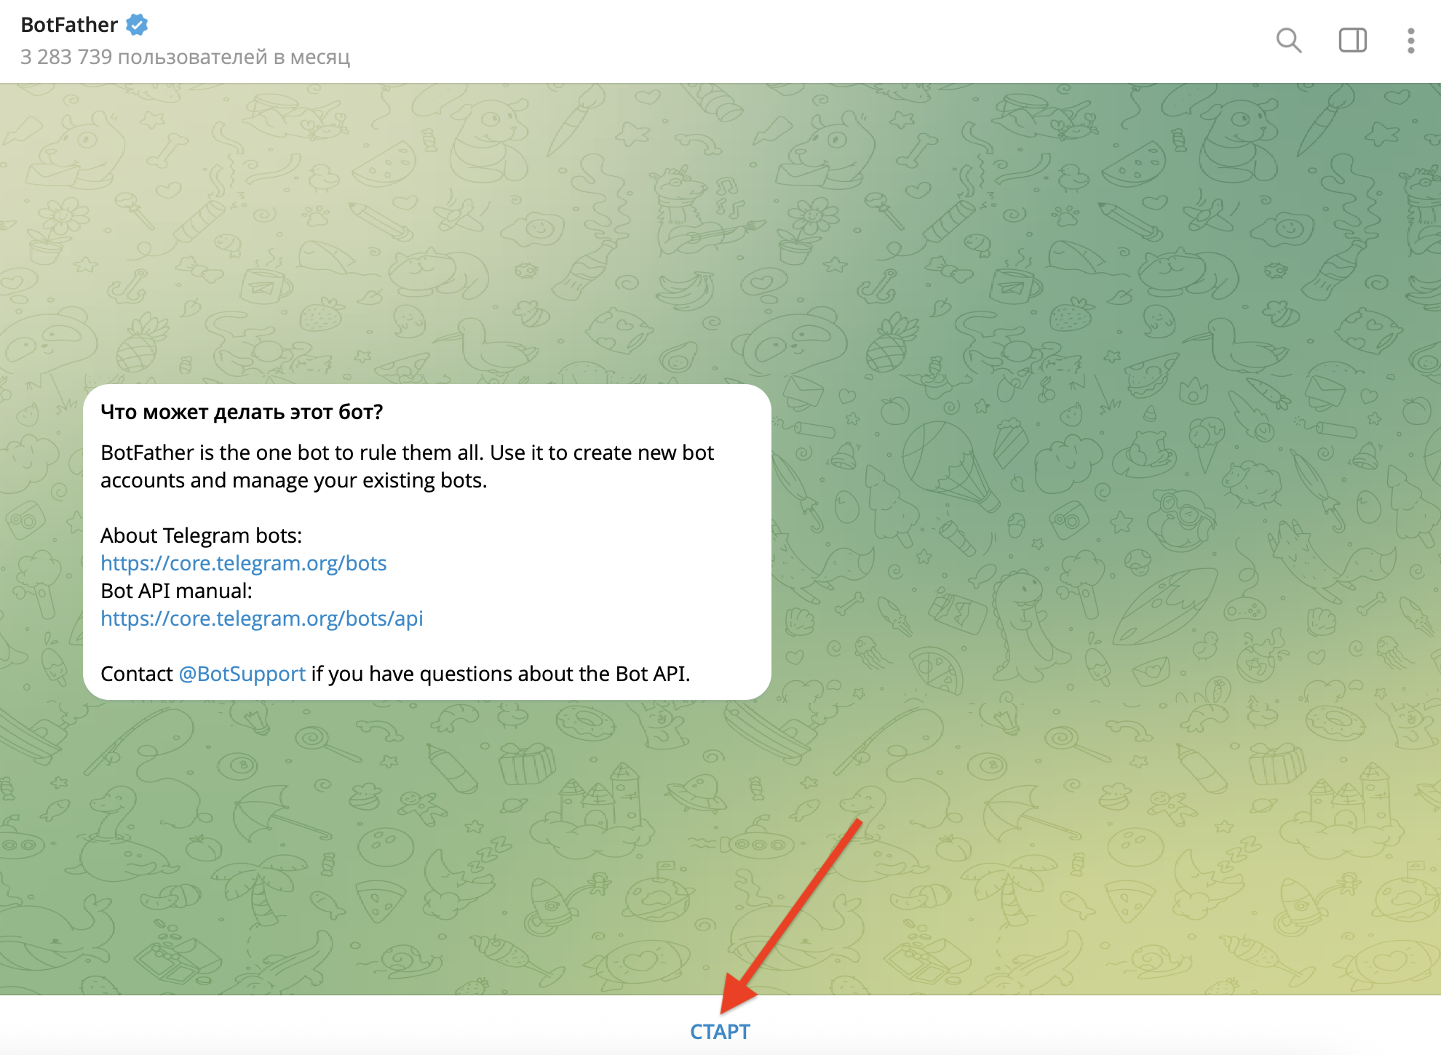Open the three-dot more options menu
The height and width of the screenshot is (1055, 1441).
pos(1410,41)
